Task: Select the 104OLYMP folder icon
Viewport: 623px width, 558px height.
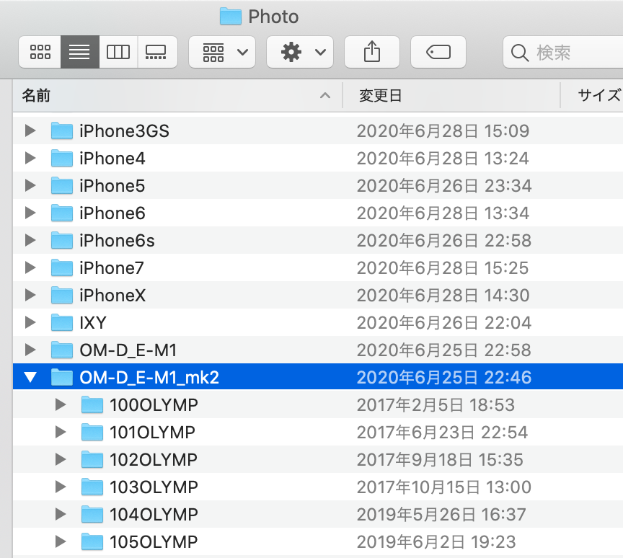Action: click(x=92, y=514)
